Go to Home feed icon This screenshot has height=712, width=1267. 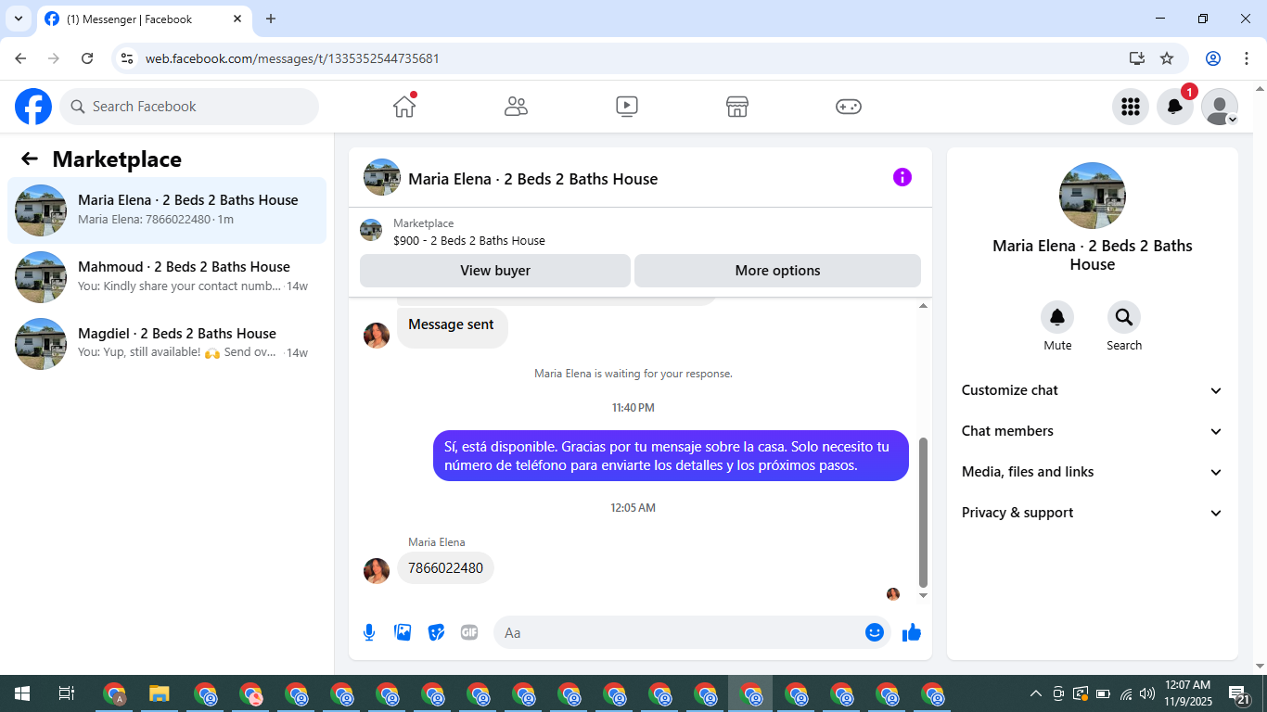(404, 107)
